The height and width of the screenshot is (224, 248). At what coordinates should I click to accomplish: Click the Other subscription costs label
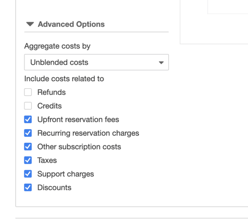click(79, 147)
